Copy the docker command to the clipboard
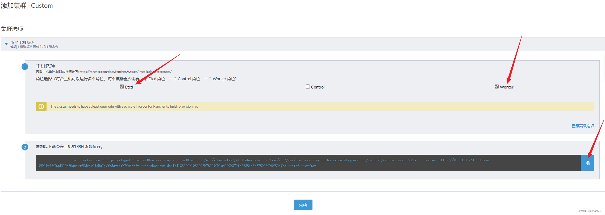This screenshot has width=605, height=215. tap(588, 163)
